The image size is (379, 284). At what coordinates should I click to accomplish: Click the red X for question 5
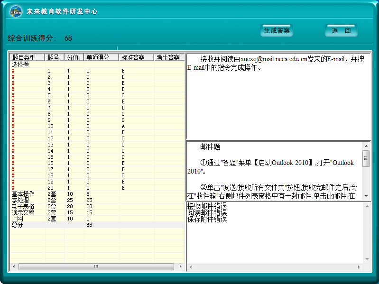coord(13,95)
